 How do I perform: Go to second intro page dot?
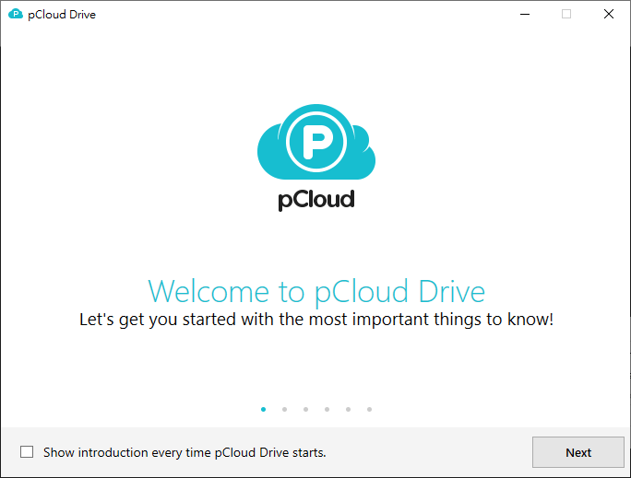284,409
